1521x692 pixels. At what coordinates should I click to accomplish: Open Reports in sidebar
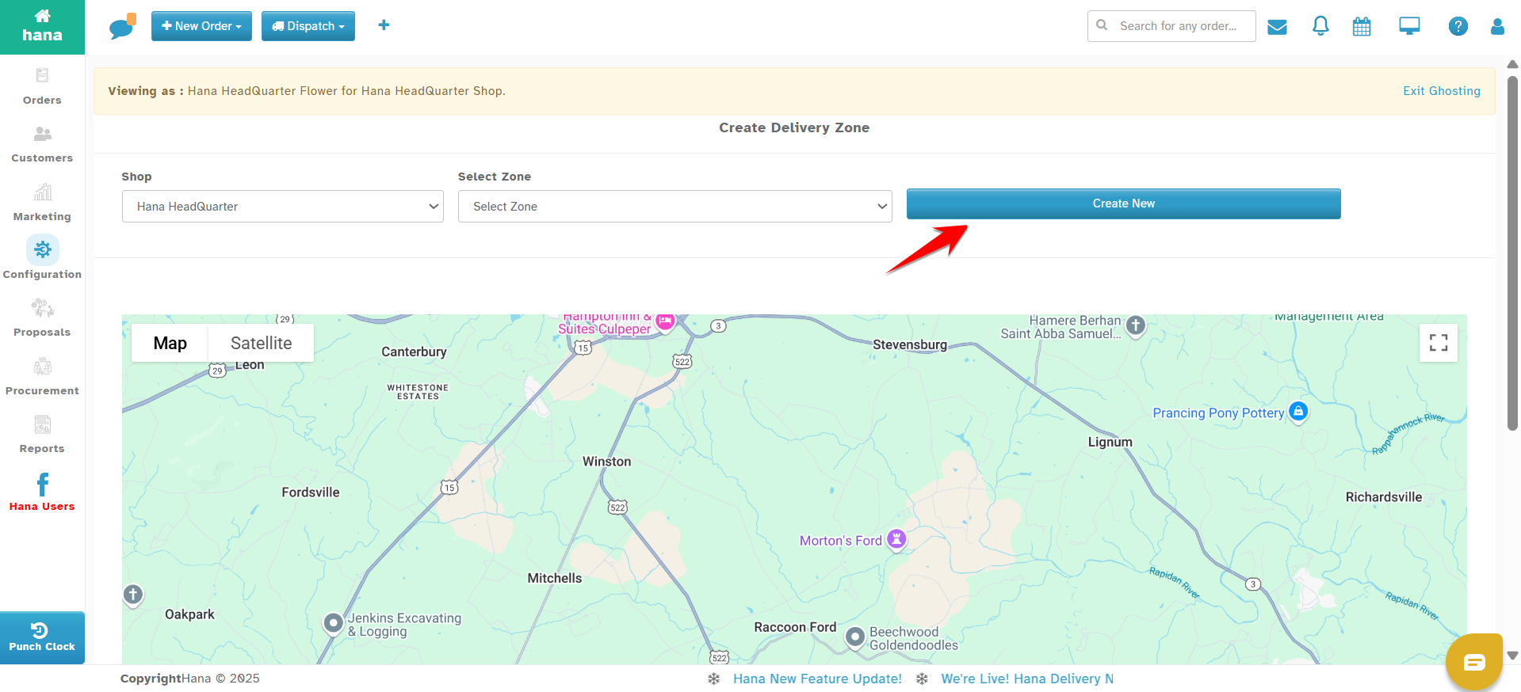42,435
